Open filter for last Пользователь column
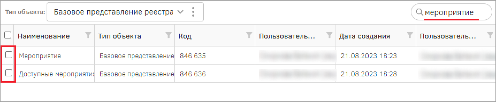This screenshot has height=102, width=496. (490, 35)
